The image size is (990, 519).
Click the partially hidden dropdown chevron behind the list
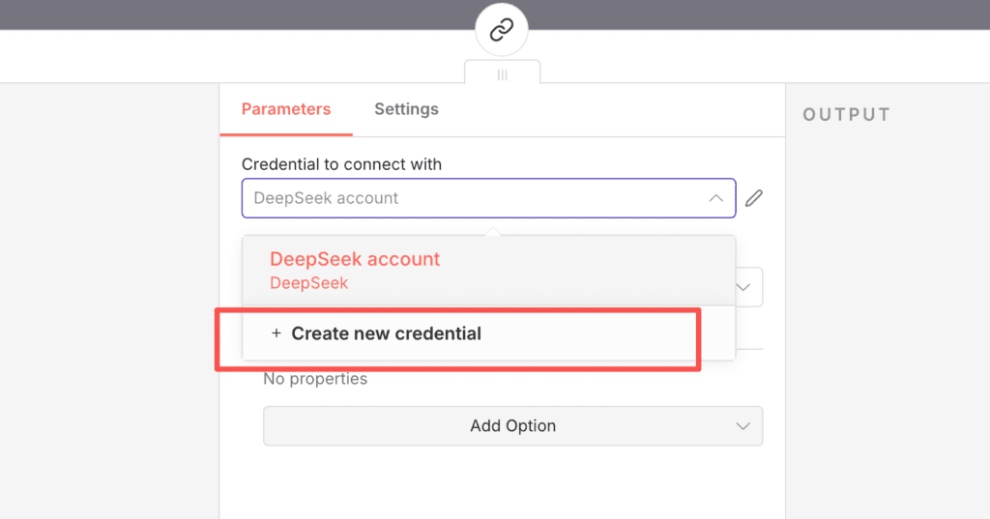pyautogui.click(x=747, y=287)
